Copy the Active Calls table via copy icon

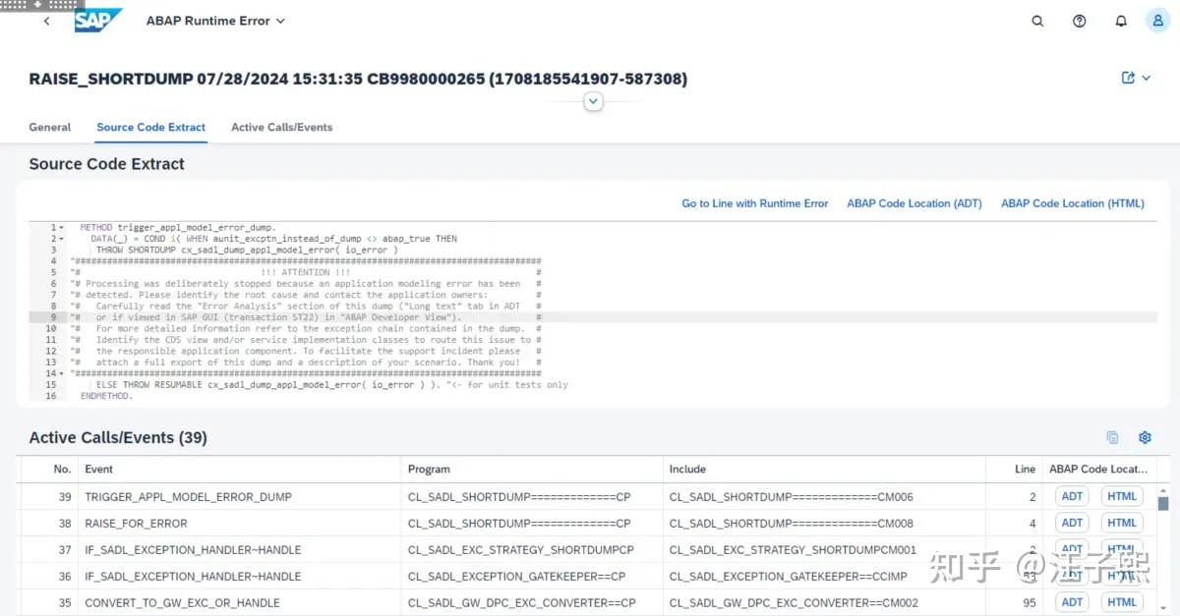coord(1112,437)
